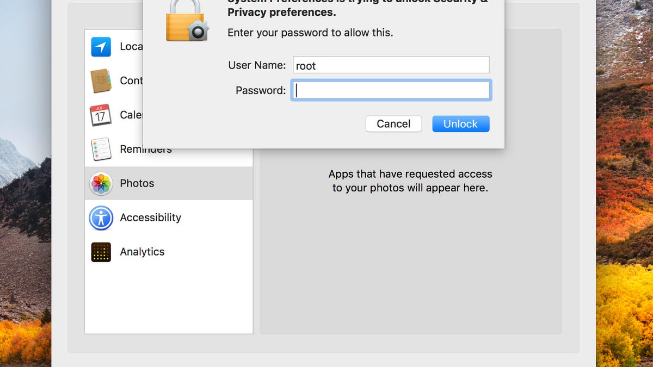
Task: Select the Analytics label in the privacy list
Action: pos(142,252)
